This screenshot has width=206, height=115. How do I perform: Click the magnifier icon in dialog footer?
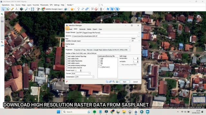click(114, 82)
